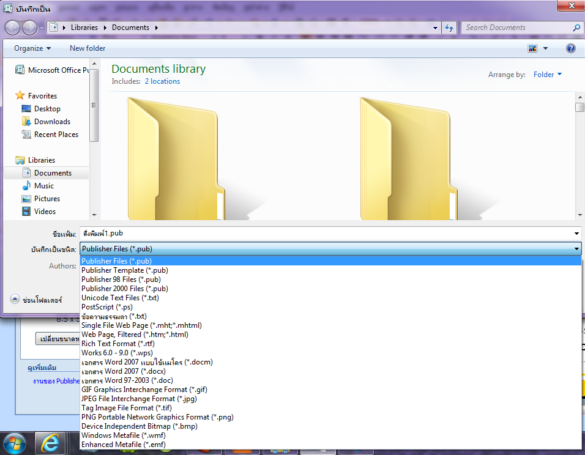Click the file list scrollbar down arrow
This screenshot has width=585, height=455.
click(x=579, y=215)
